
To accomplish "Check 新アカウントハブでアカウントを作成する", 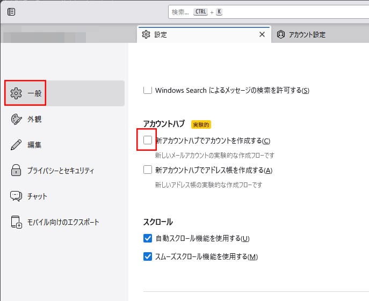I will pyautogui.click(x=148, y=140).
